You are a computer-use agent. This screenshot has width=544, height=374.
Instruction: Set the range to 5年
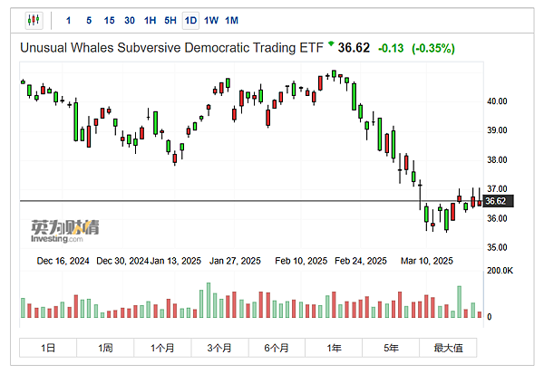click(x=391, y=348)
